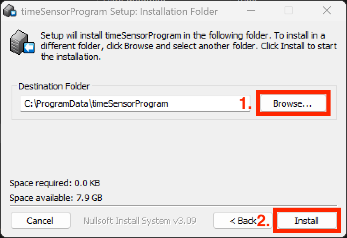Select the 'Destination Folder' group label
Image resolution: width=347 pixels, height=238 pixels.
coord(54,87)
